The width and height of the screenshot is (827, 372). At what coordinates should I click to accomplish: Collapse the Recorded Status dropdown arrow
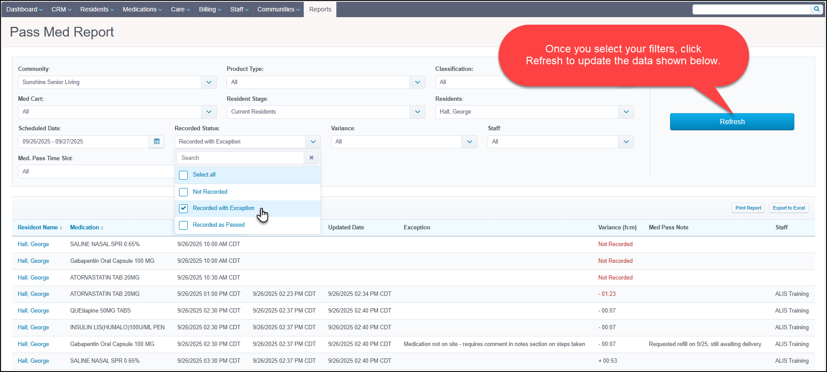(x=313, y=142)
